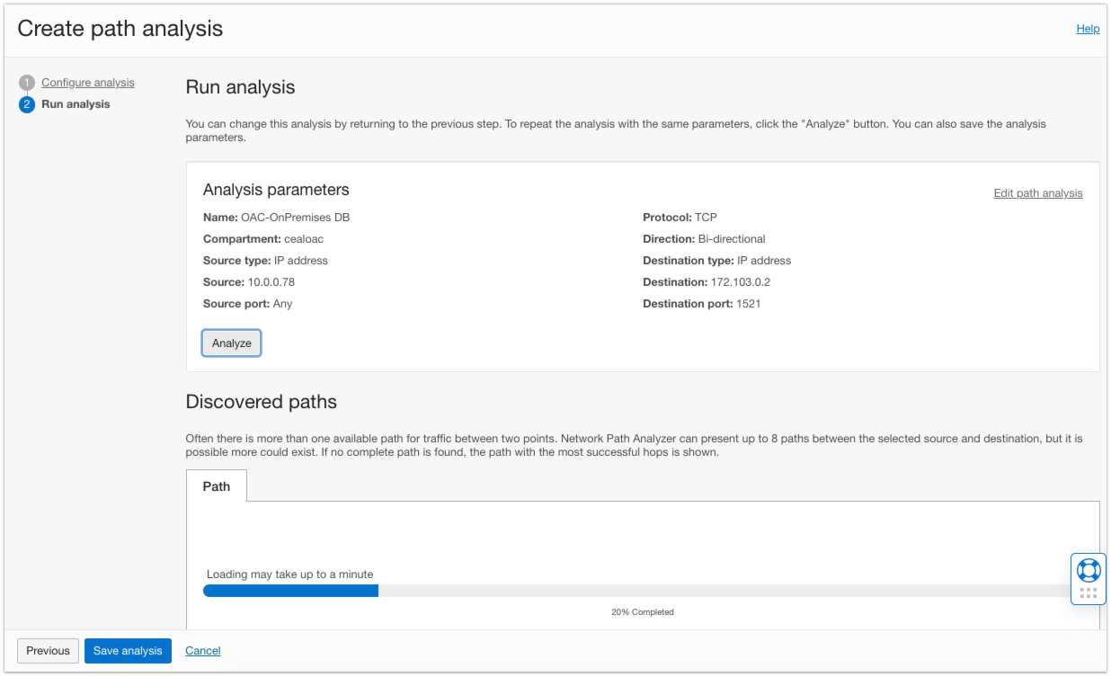Save the analysis
Image resolution: width=1111 pixels, height=677 pixels.
[x=128, y=651]
